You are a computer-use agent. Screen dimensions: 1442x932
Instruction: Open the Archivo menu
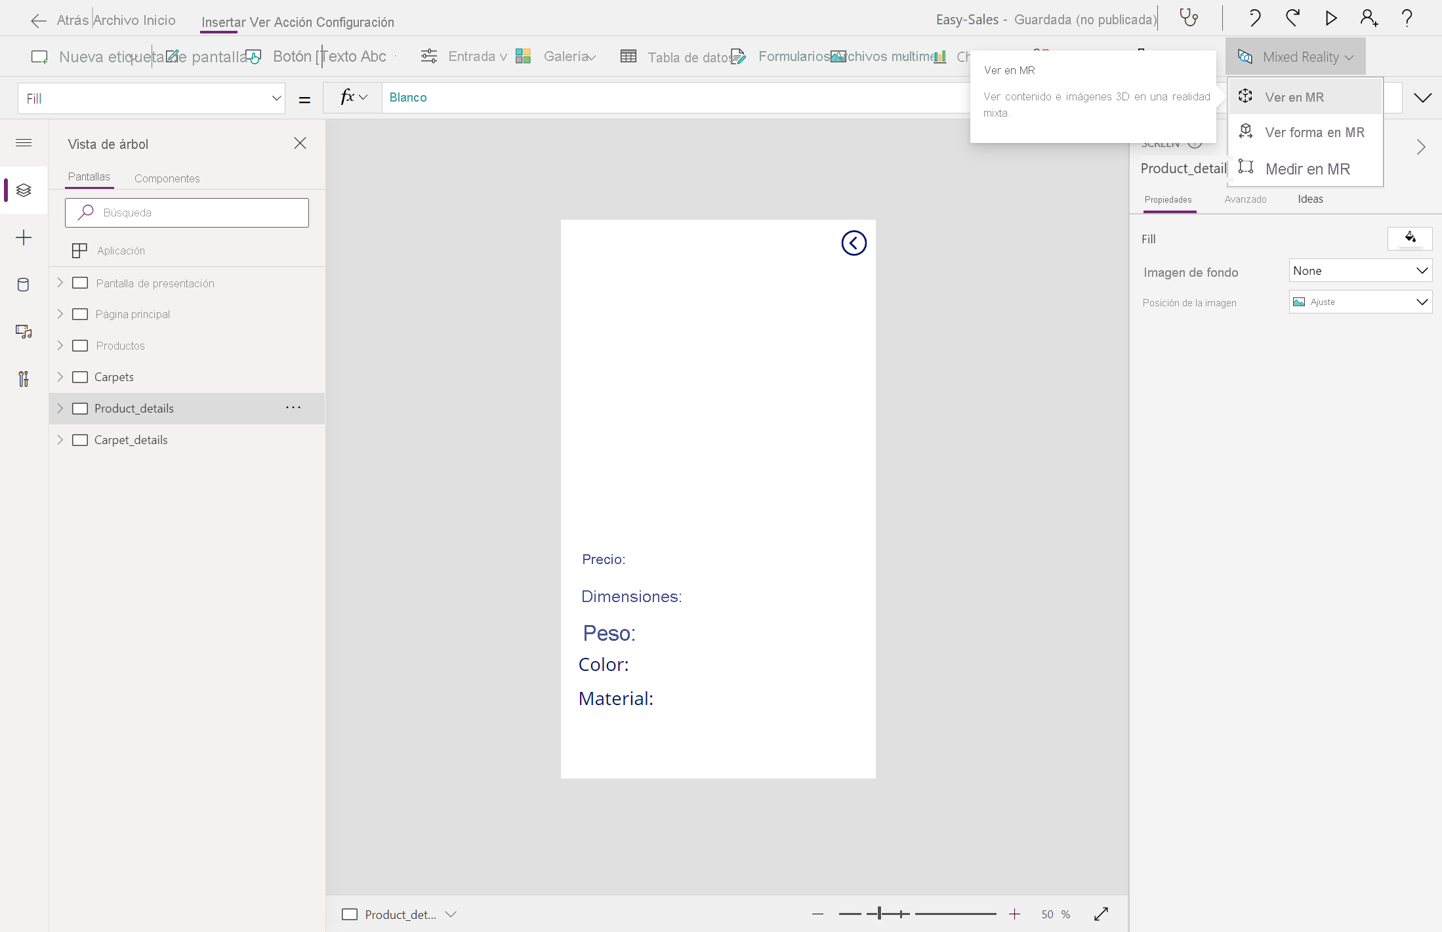coord(116,20)
